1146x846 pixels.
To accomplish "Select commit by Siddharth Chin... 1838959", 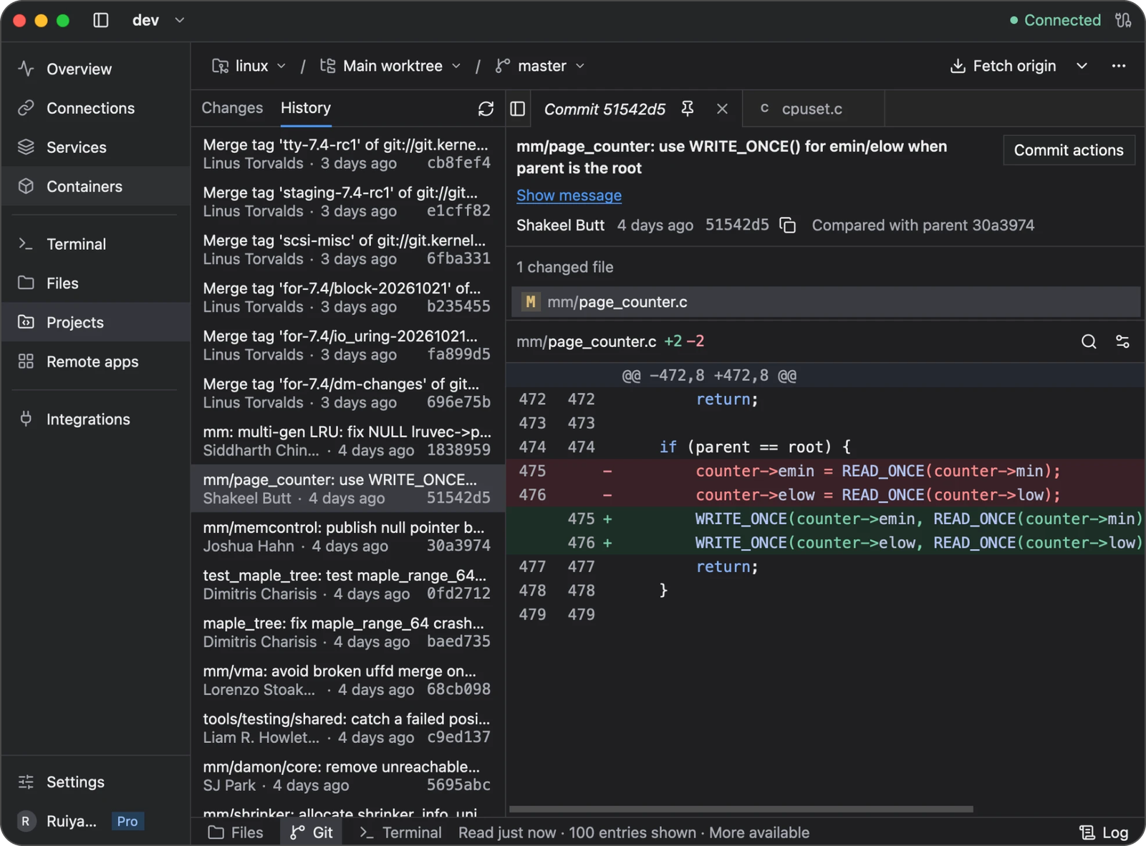I will (348, 441).
